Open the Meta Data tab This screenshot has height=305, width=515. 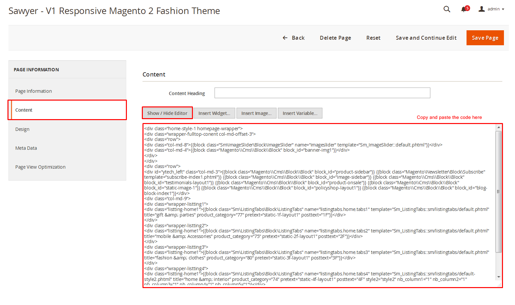coord(67,148)
